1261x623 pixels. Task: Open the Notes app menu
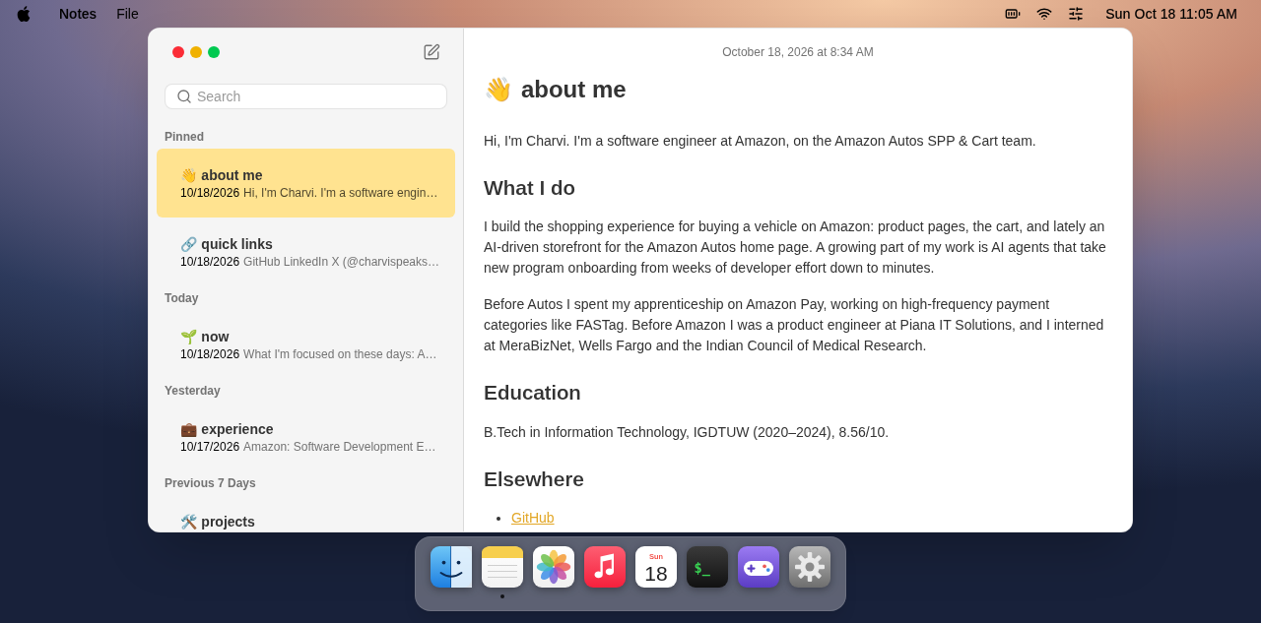tap(78, 14)
